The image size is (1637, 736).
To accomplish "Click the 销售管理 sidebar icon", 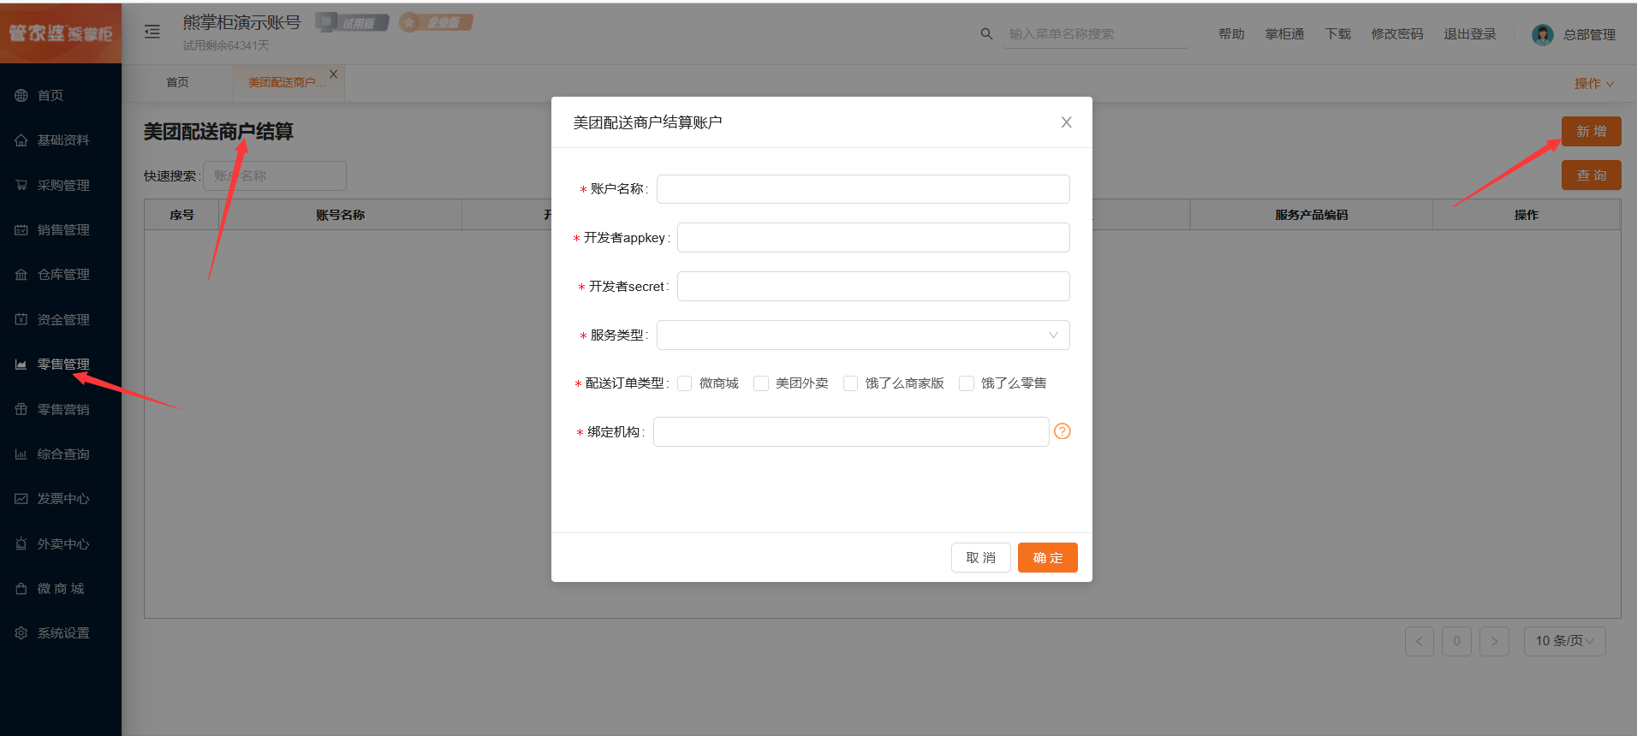I will click(x=21, y=229).
